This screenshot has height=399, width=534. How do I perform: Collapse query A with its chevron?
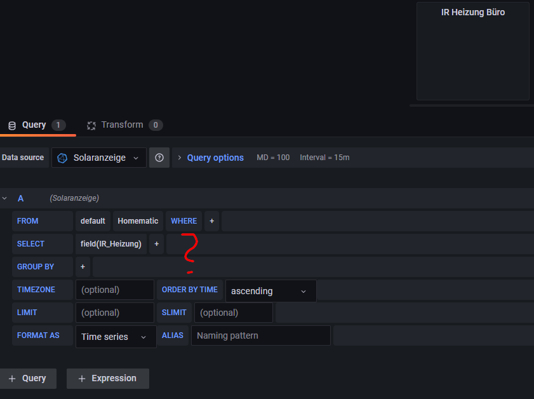[5, 198]
